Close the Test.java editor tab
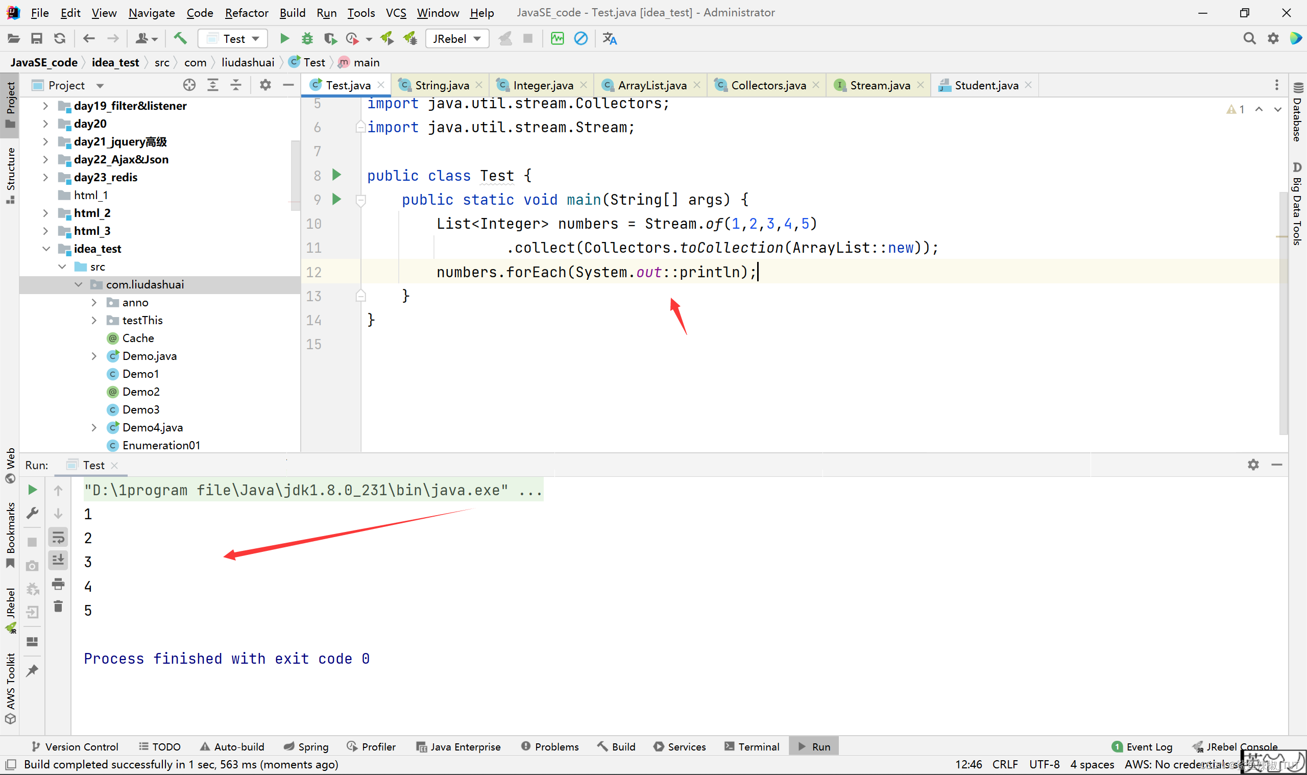 click(381, 85)
